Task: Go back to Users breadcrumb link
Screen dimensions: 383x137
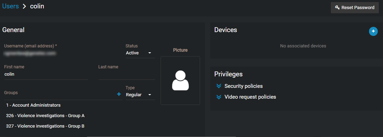Action: pos(10,6)
